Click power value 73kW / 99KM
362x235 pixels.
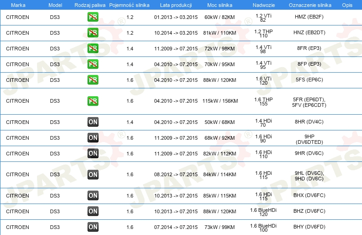tap(219, 227)
